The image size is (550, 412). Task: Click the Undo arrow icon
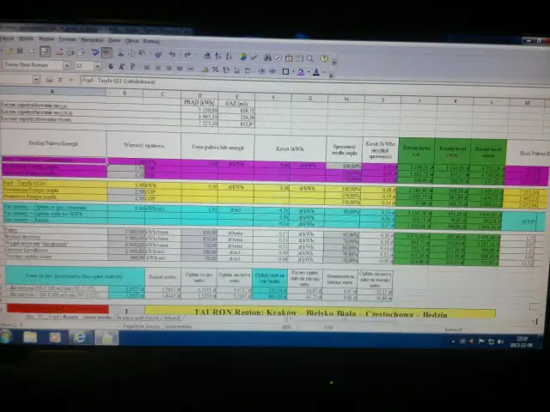point(173,53)
